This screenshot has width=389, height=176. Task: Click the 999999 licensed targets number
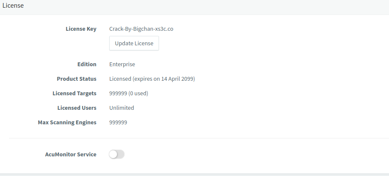tap(118, 93)
